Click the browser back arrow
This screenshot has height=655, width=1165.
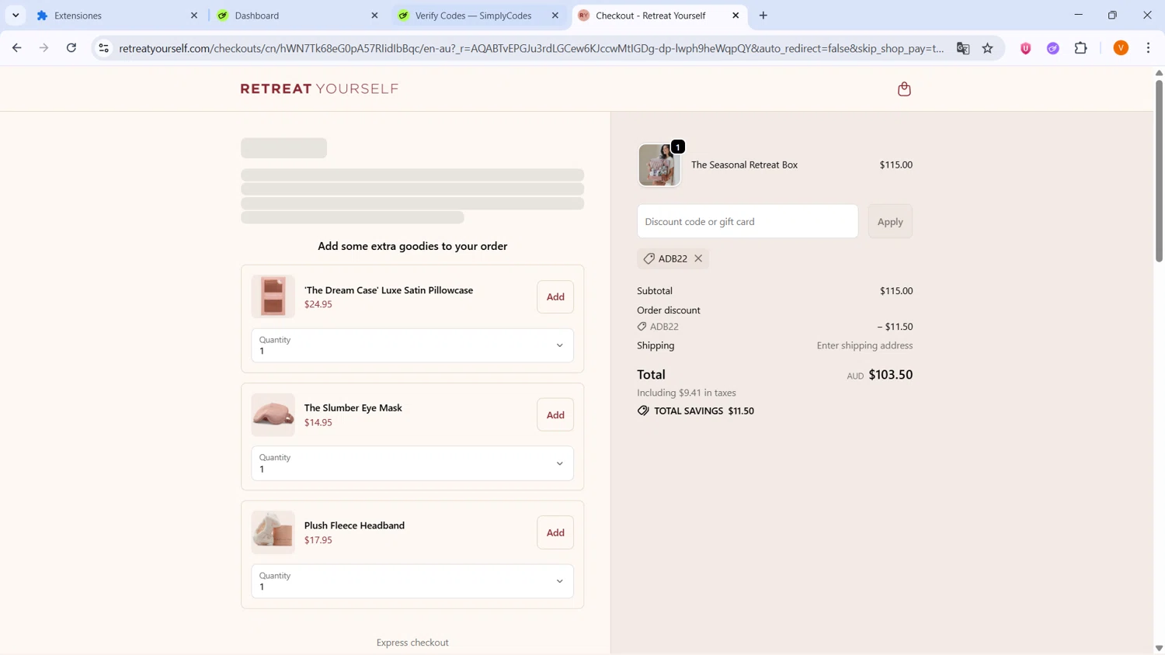17,48
